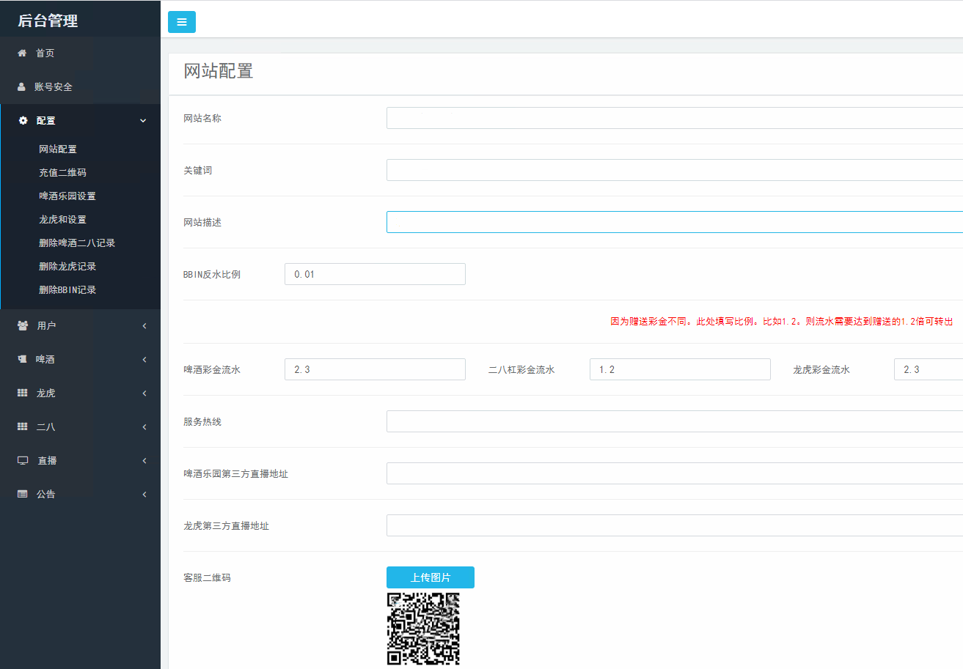Expand the 二八 sidebar section arrow
This screenshot has height=669, width=963.
point(144,426)
